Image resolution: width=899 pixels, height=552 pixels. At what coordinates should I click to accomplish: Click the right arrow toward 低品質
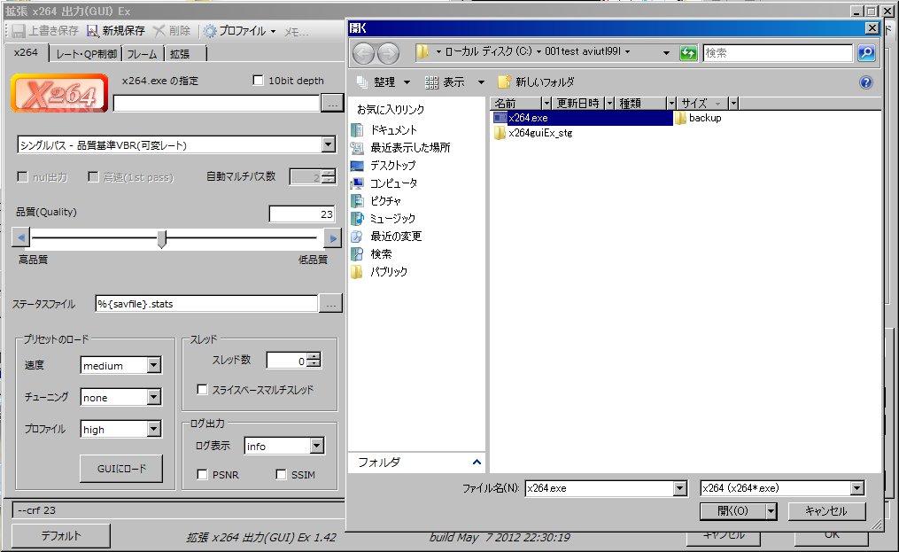pyautogui.click(x=332, y=238)
